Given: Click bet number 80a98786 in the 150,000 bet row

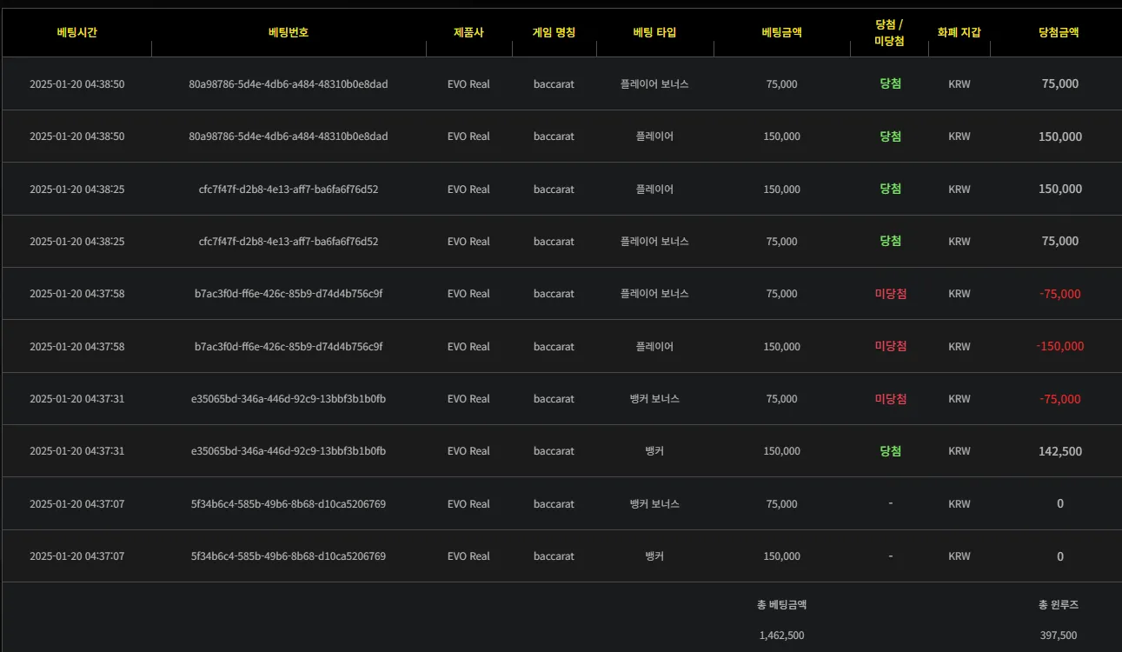Looking at the screenshot, I should point(289,136).
